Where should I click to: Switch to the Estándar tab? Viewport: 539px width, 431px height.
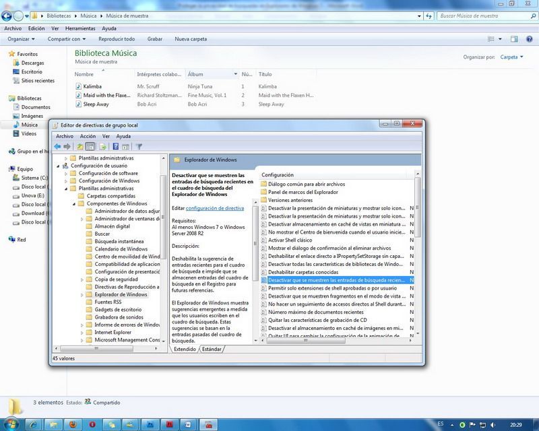click(212, 349)
